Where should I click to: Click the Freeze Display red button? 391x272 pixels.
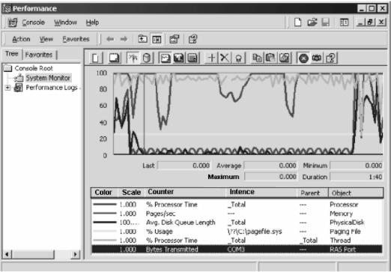click(x=303, y=58)
